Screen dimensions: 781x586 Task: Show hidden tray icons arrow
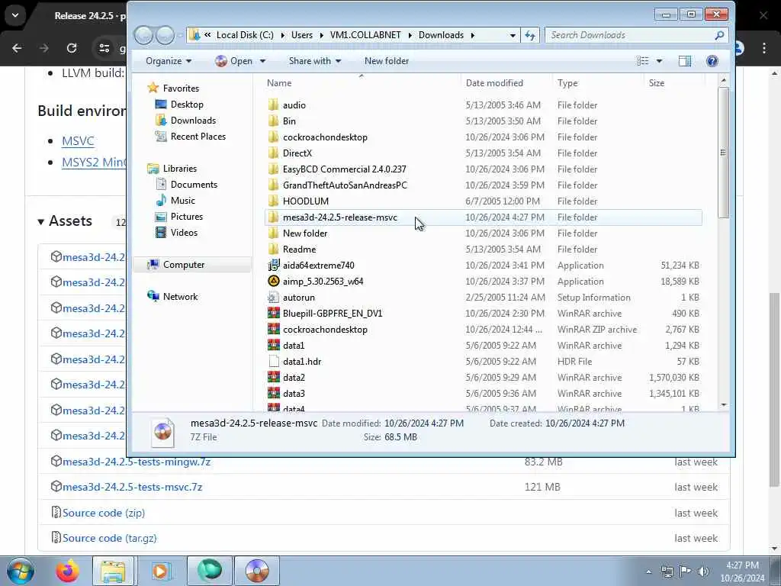(x=648, y=572)
